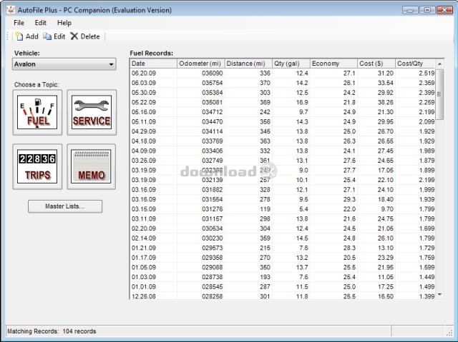Select the 01.03.09 fuel record

[283, 277]
